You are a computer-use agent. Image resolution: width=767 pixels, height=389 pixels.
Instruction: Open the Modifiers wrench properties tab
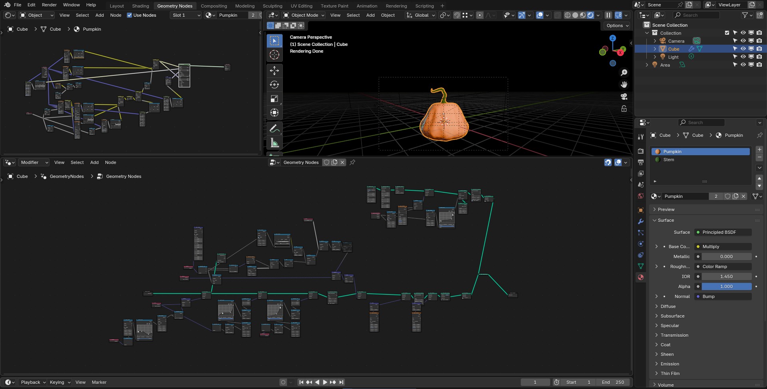click(x=641, y=221)
